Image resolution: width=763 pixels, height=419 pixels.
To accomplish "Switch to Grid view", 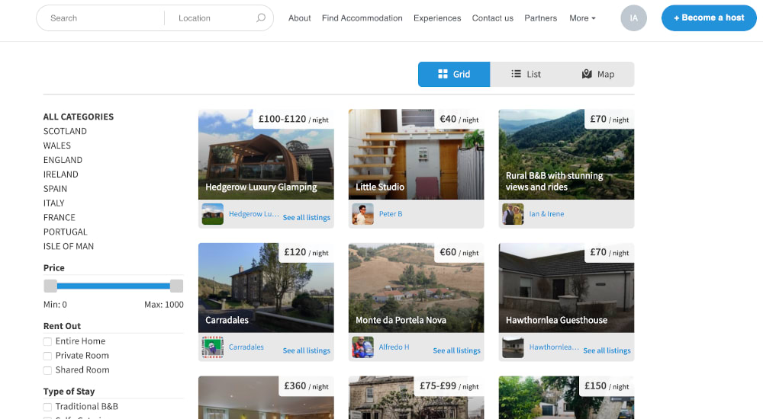I will [454, 75].
